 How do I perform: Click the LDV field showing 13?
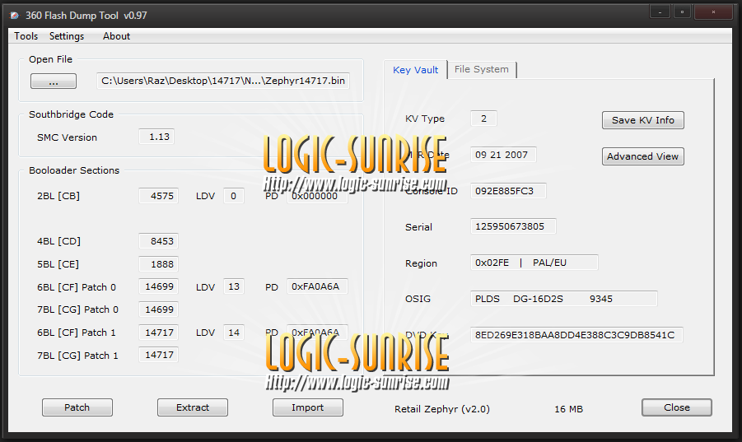(234, 286)
